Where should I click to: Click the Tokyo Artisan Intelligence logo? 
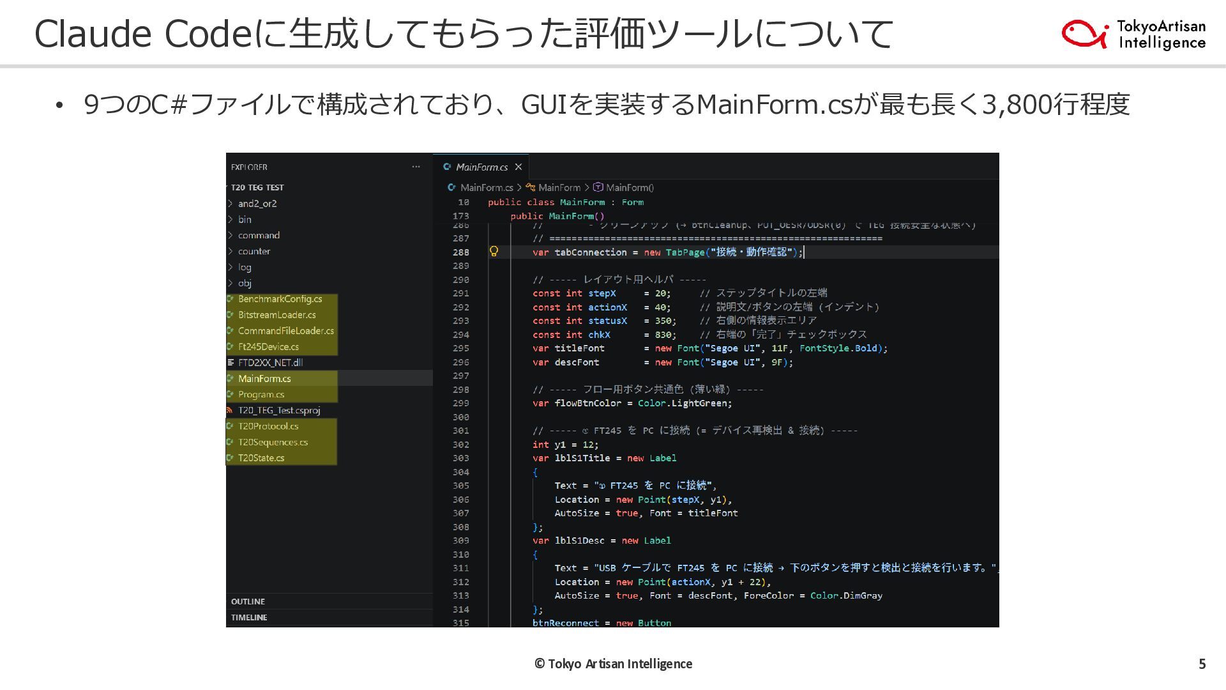(x=1133, y=34)
